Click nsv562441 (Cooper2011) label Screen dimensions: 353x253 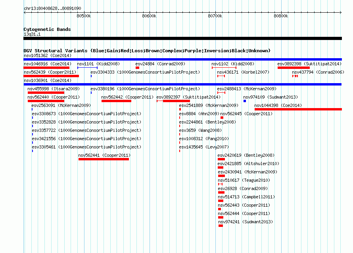pyautogui.click(x=104, y=155)
